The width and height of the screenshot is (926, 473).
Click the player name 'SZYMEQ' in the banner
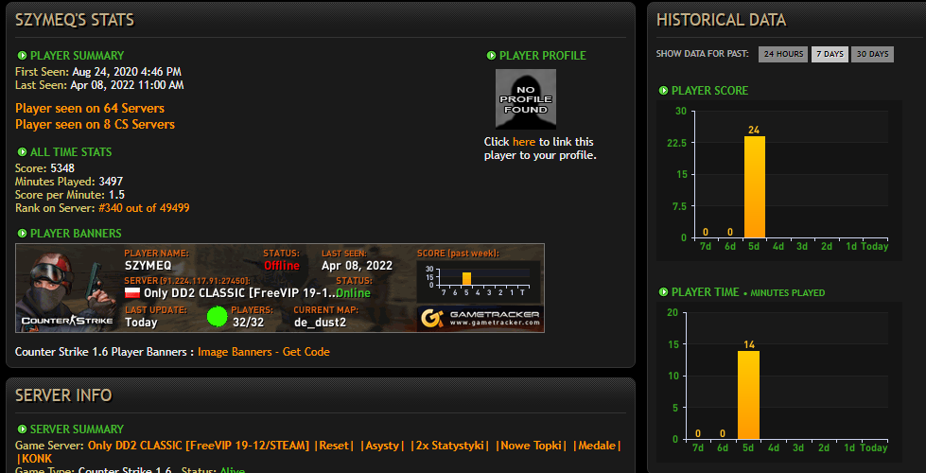[148, 266]
